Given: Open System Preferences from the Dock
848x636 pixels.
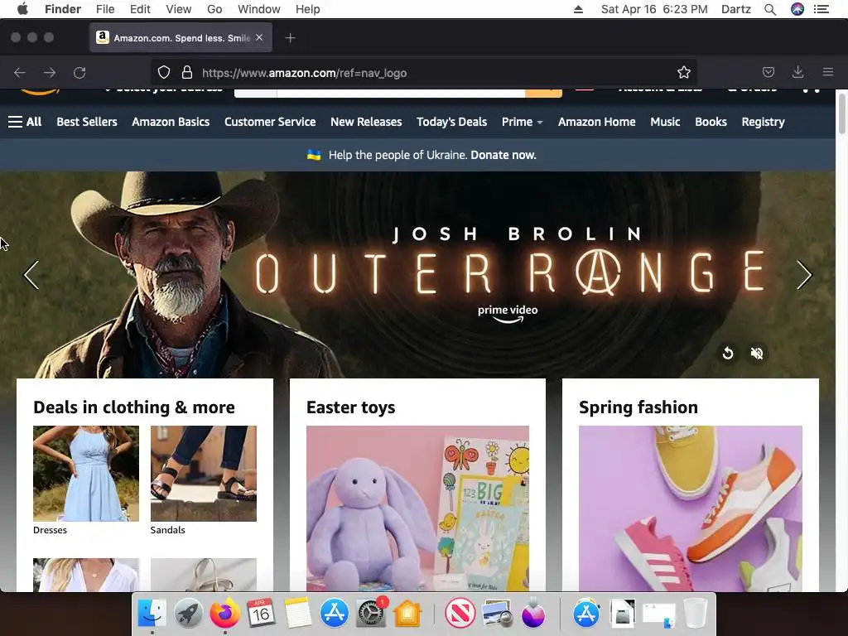Looking at the screenshot, I should [x=371, y=613].
